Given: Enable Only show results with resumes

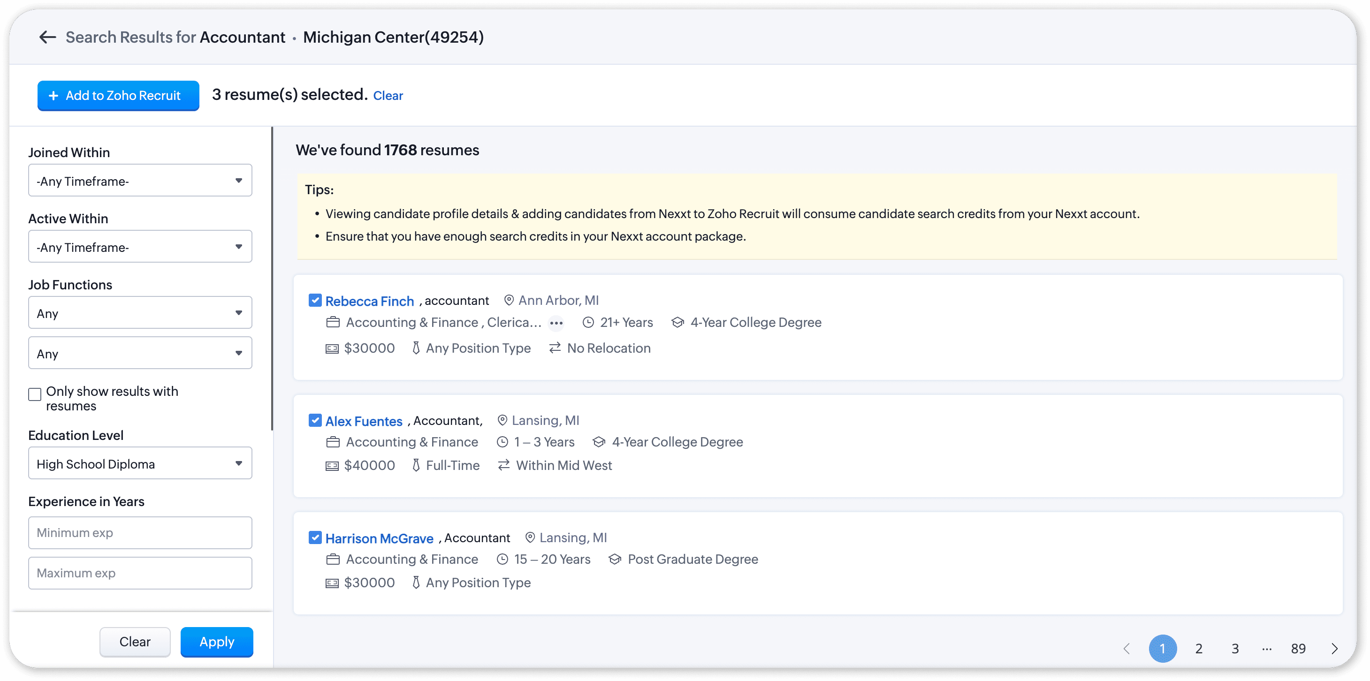Looking at the screenshot, I should pos(35,394).
